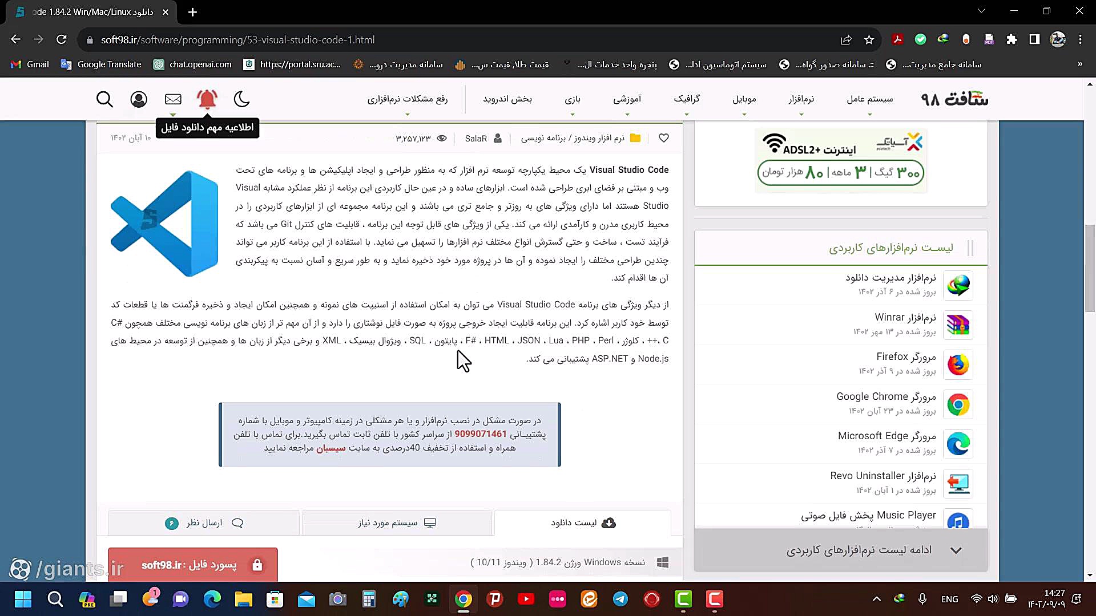This screenshot has height=616, width=1096.
Task: Switch to سیستم مورد نیاز tab
Action: pyautogui.click(x=397, y=523)
